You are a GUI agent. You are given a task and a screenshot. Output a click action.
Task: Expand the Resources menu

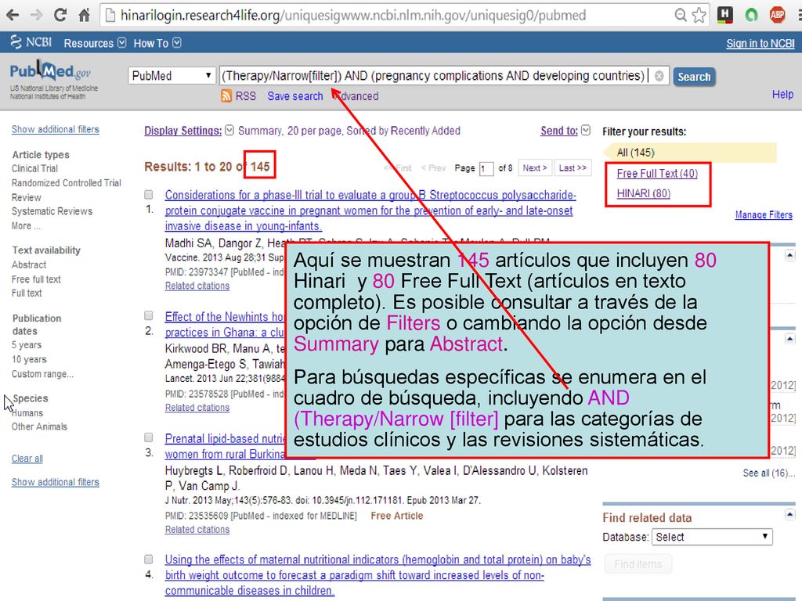pyautogui.click(x=95, y=43)
